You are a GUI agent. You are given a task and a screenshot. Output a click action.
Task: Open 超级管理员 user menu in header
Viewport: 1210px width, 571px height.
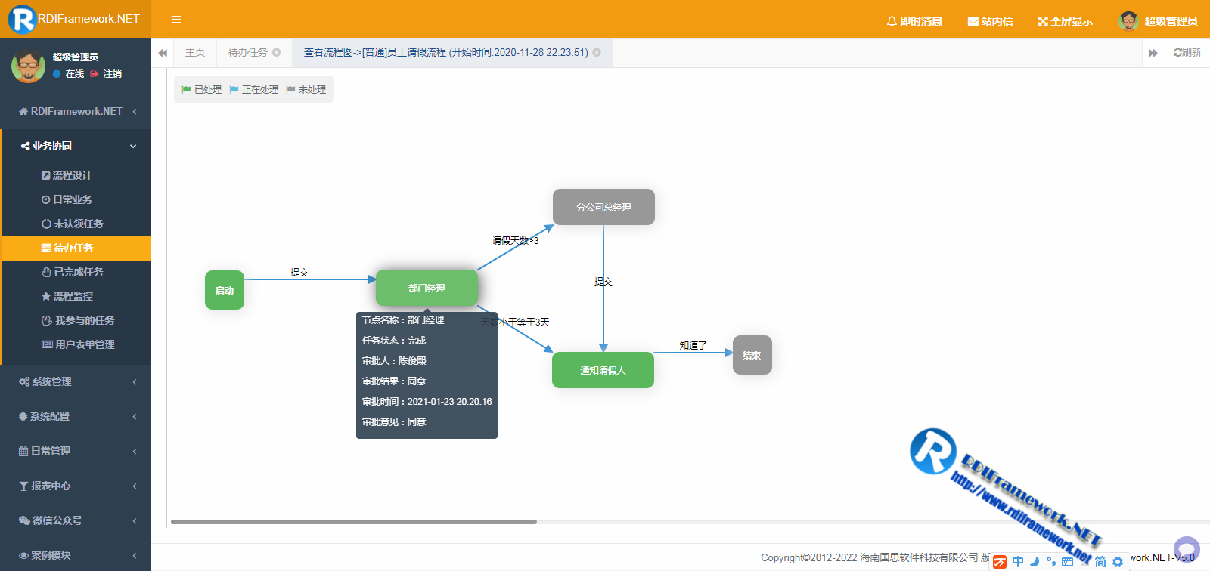pyautogui.click(x=1158, y=21)
